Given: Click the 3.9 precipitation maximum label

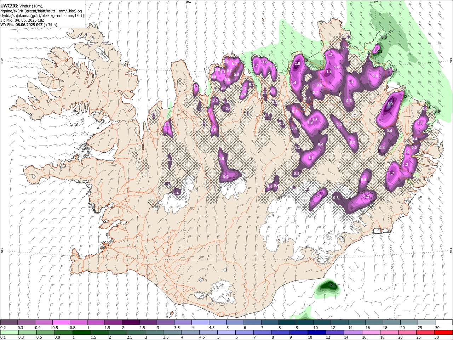Looking at the screenshot, I should [x=390, y=104].
